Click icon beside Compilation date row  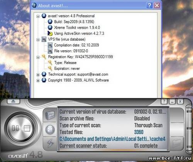50,45
